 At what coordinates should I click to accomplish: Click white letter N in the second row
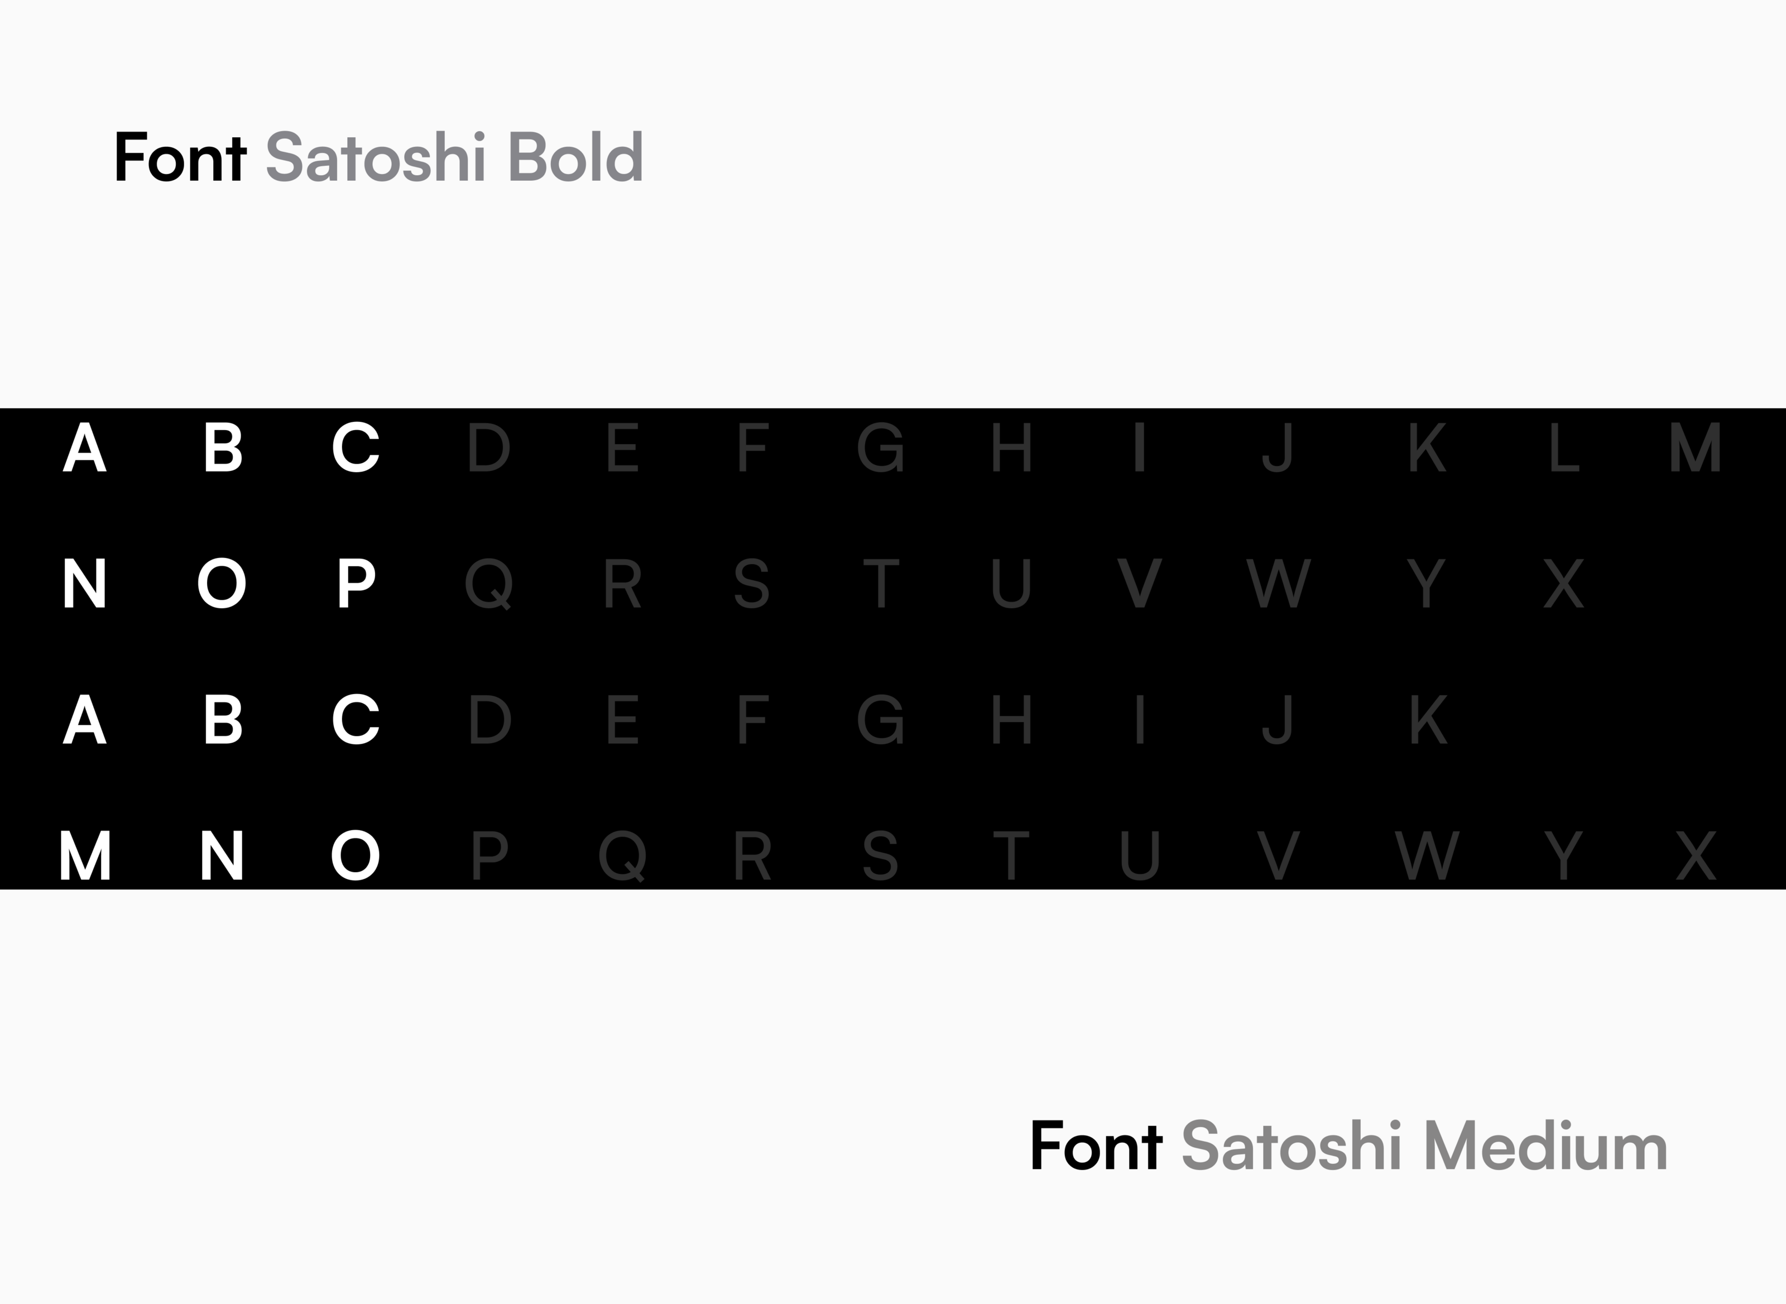coord(84,584)
